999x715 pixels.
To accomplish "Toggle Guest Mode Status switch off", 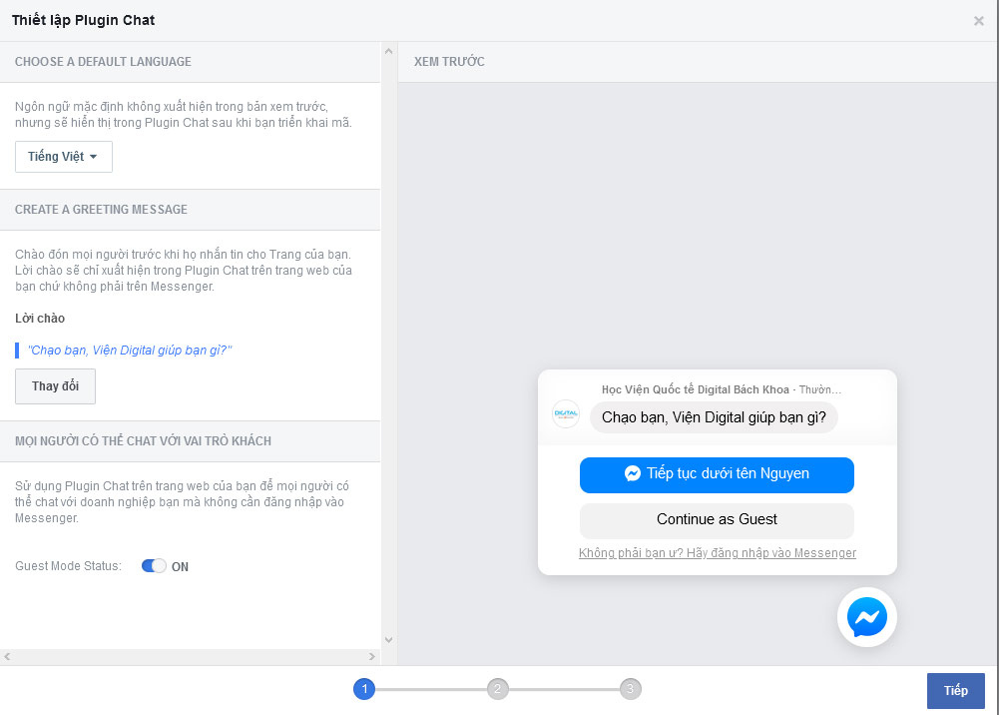I will pyautogui.click(x=154, y=566).
